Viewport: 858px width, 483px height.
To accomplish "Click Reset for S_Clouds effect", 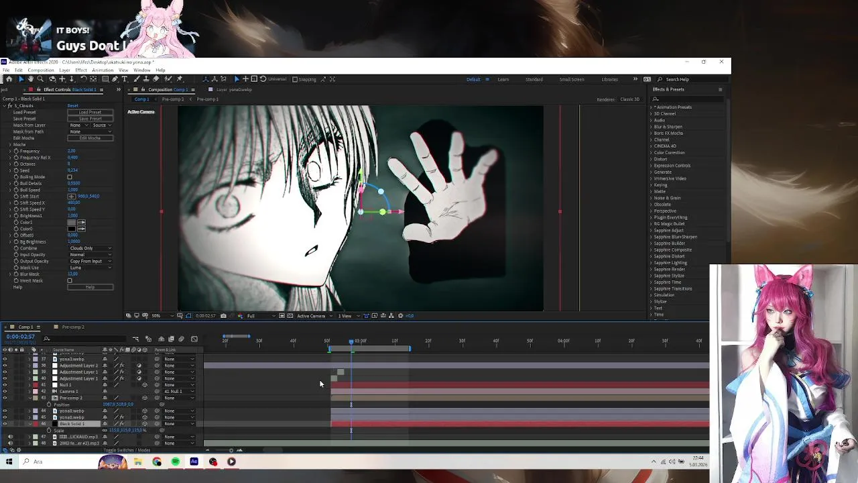I will pos(72,105).
